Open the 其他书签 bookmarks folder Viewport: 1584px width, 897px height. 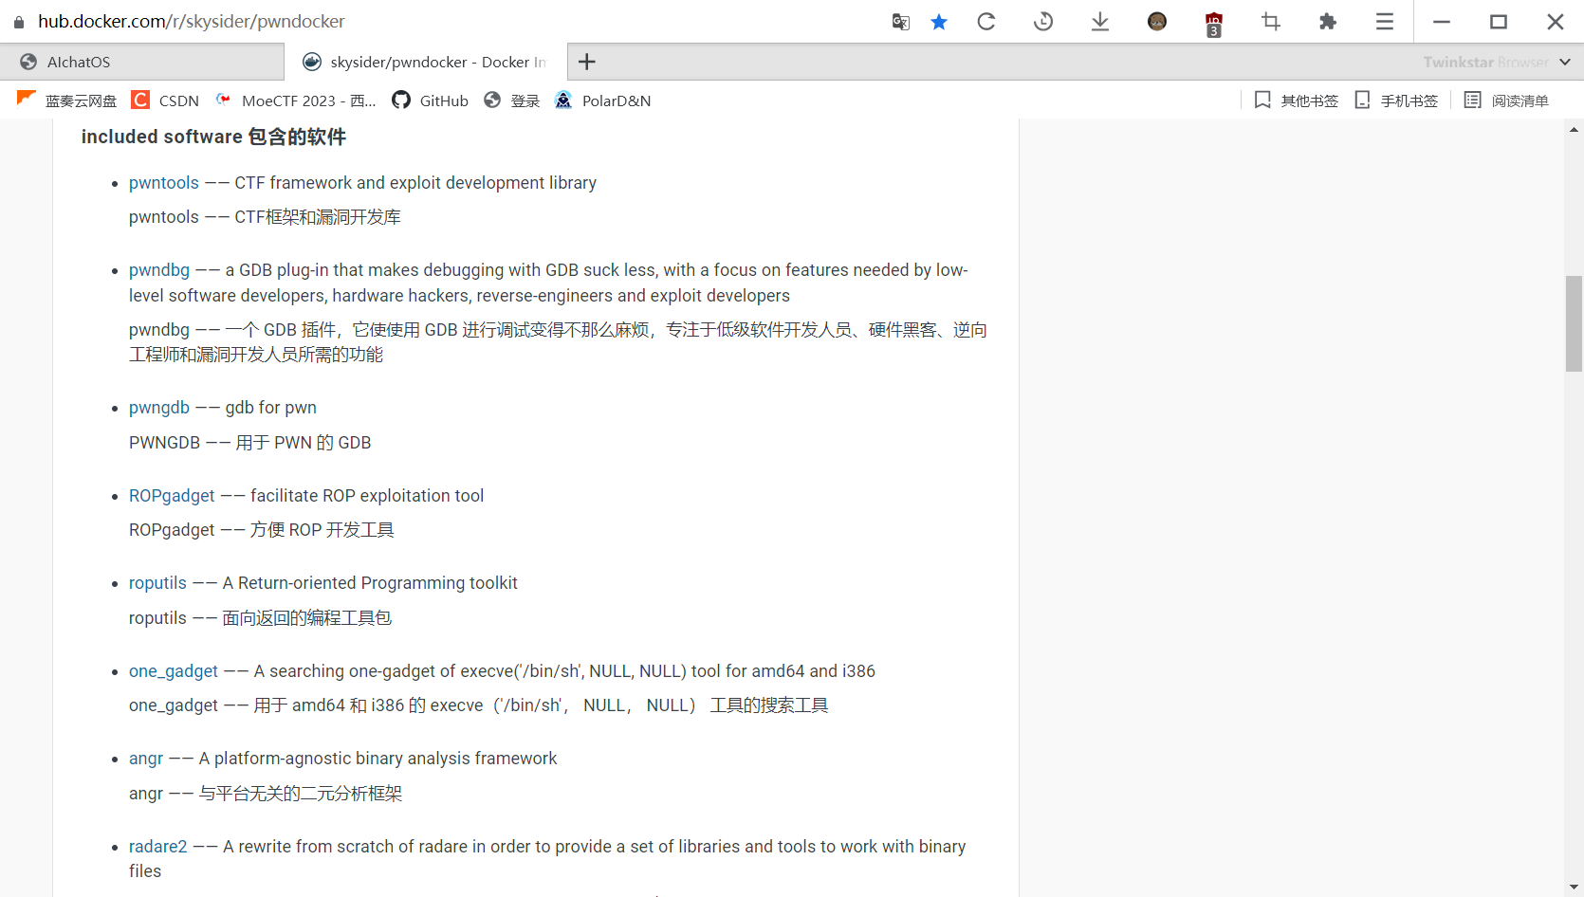coord(1297,101)
